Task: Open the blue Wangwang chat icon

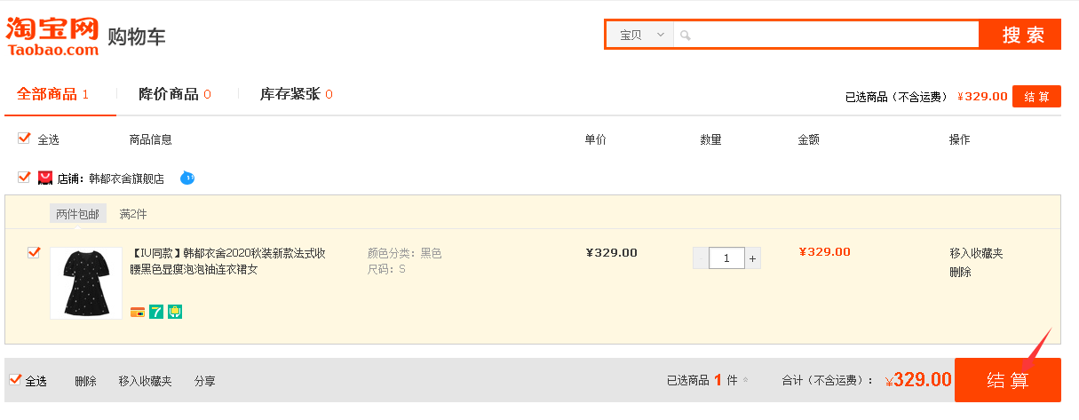Action: pos(186,178)
